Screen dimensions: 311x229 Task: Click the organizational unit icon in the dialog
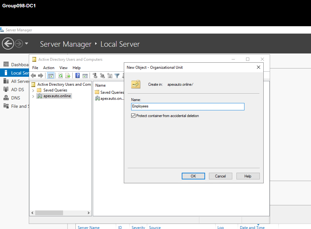[136, 84]
